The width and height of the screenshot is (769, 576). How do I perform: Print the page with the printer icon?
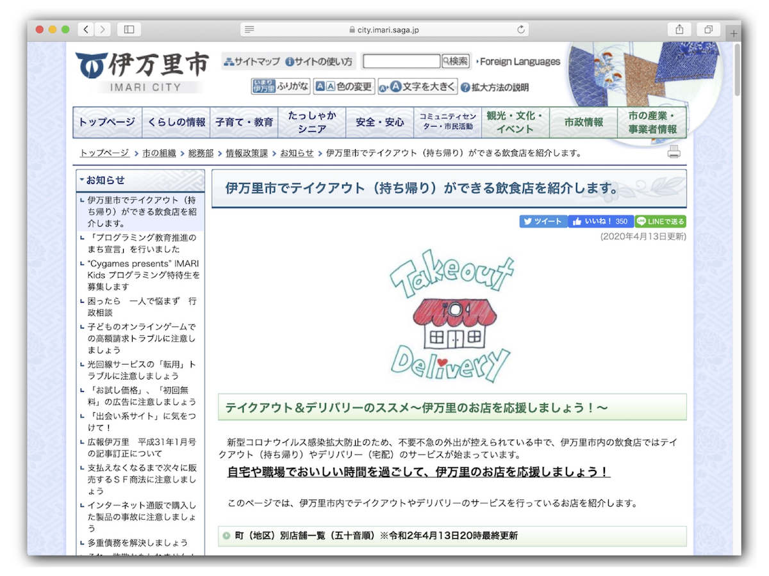pyautogui.click(x=674, y=152)
